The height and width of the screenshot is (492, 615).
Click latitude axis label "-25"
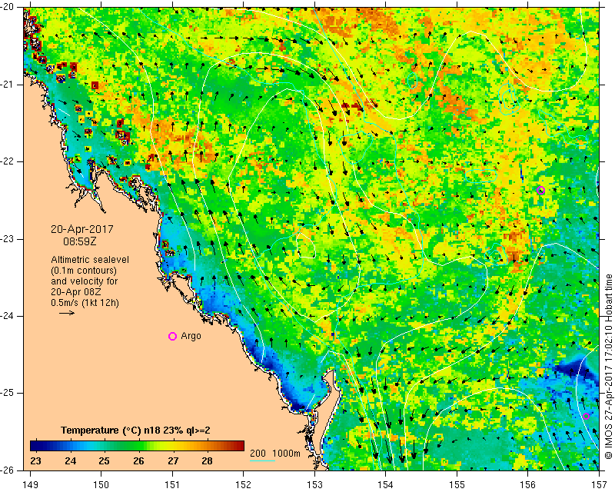(8, 393)
